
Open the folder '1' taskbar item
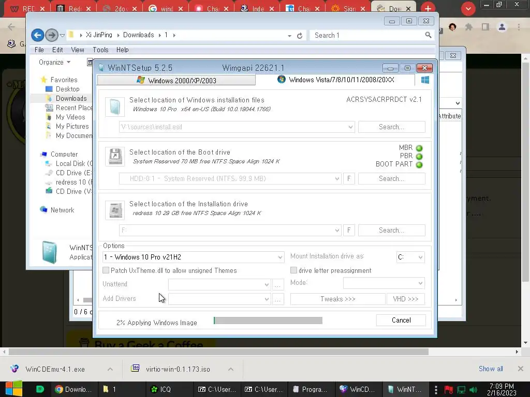pos(122,389)
